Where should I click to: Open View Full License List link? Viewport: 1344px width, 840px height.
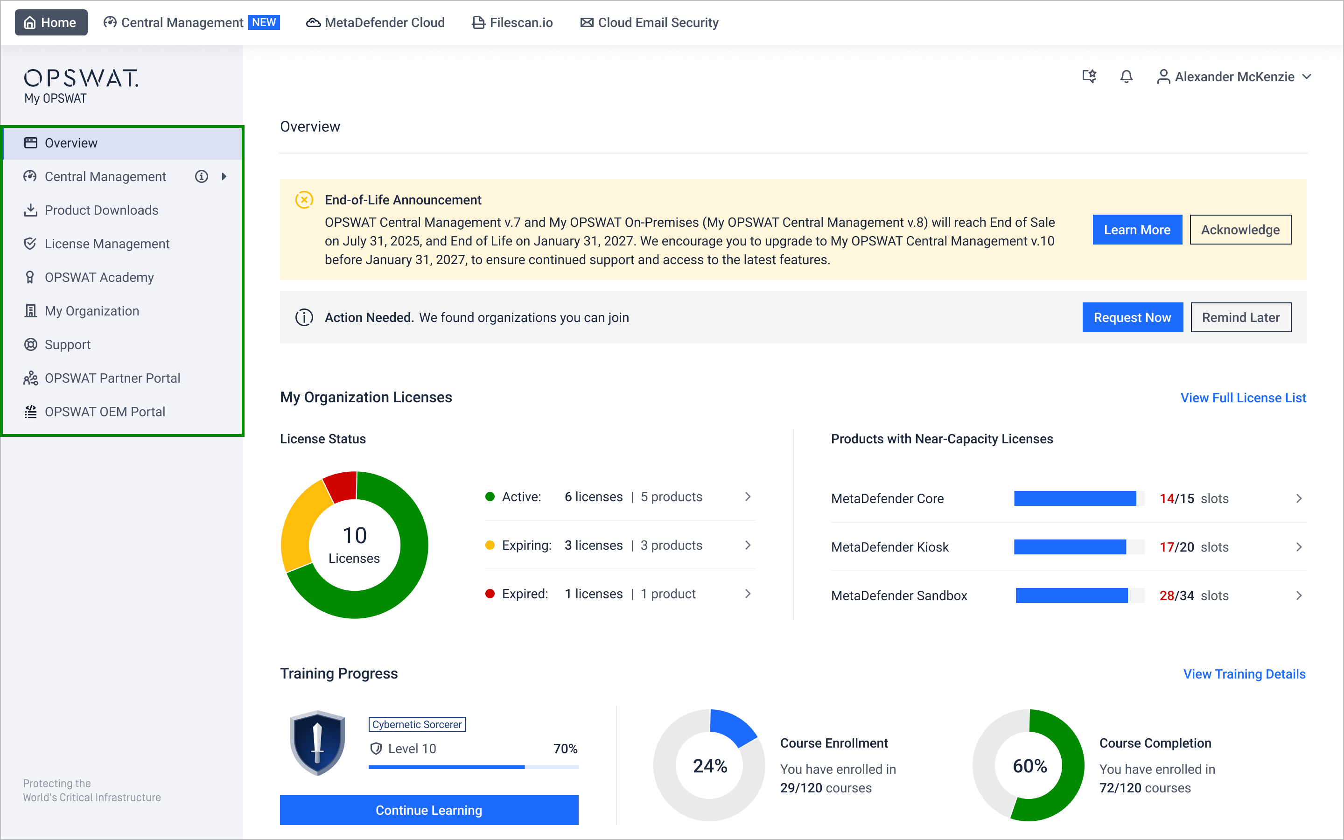pyautogui.click(x=1243, y=398)
